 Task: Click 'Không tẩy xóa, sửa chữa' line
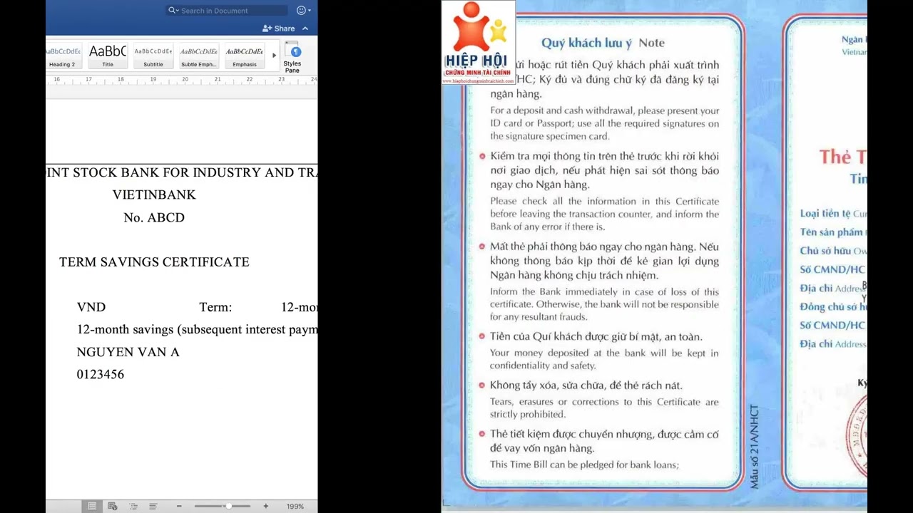(586, 385)
